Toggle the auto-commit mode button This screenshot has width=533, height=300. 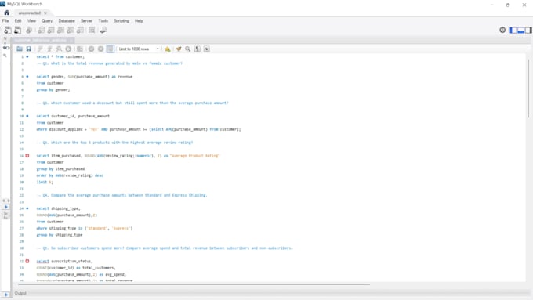click(111, 49)
